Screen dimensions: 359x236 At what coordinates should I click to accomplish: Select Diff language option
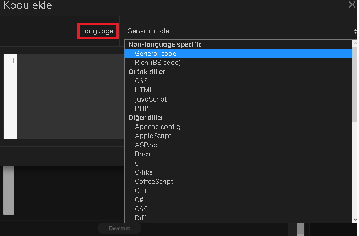140,218
